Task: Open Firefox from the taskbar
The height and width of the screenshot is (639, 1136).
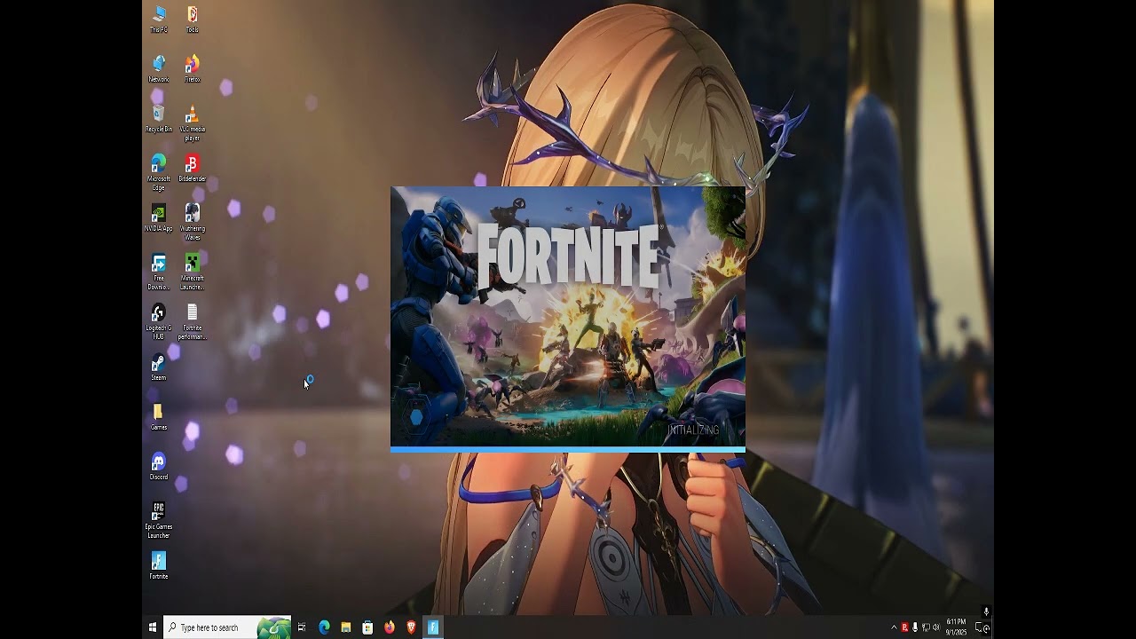Action: 390,627
